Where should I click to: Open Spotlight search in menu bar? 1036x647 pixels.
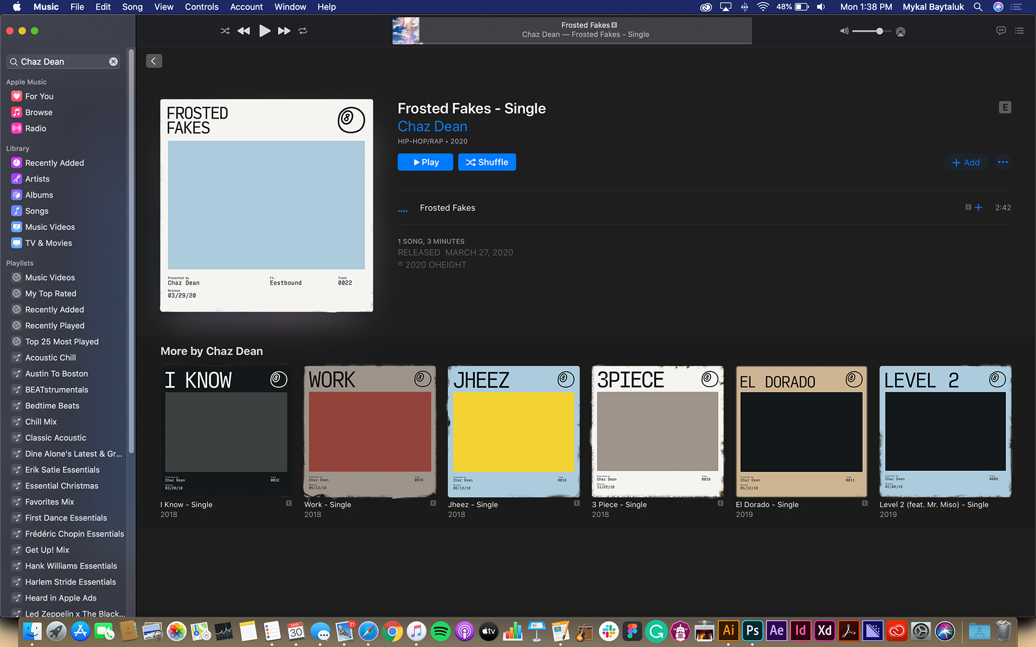978,7
